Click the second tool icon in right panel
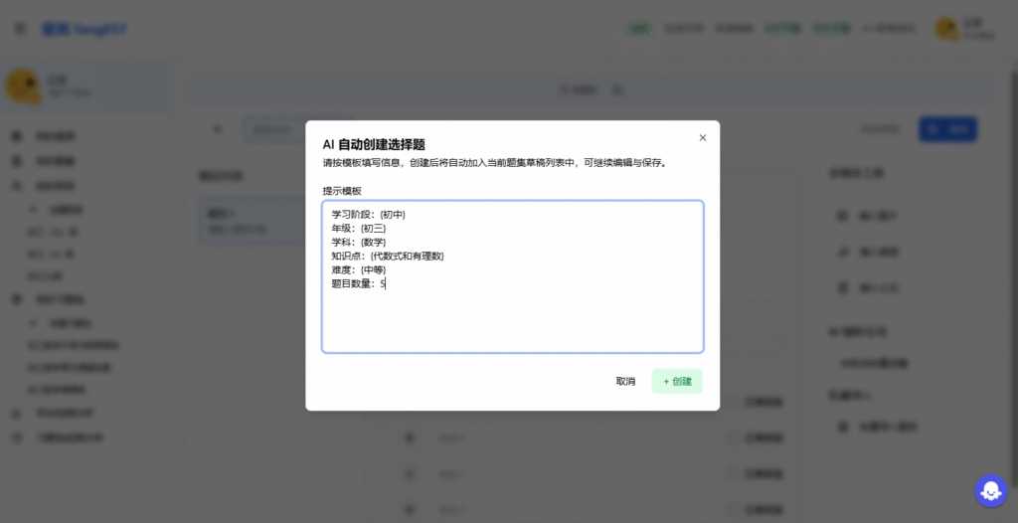Viewport: 1018px width, 523px height. 843,252
